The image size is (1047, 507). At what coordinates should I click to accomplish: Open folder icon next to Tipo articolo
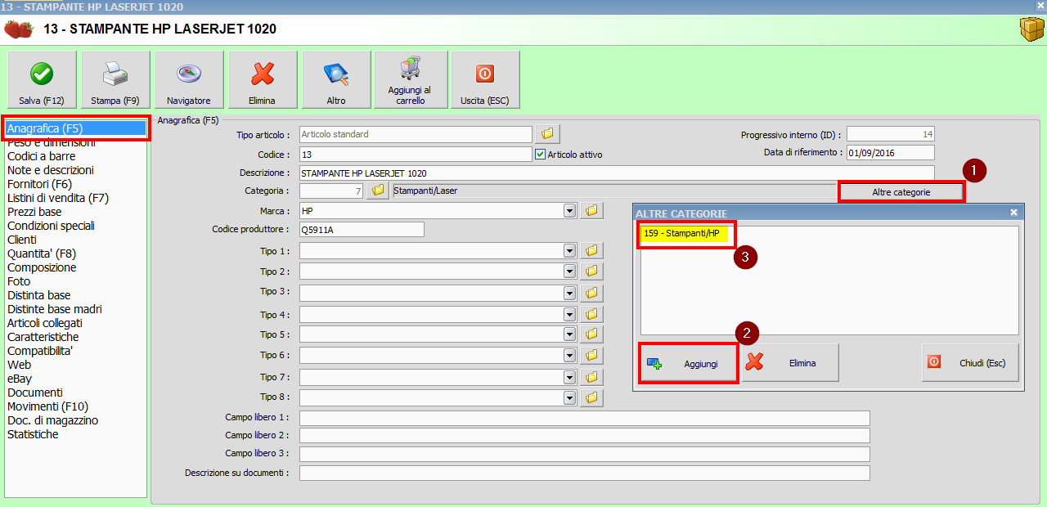point(546,133)
